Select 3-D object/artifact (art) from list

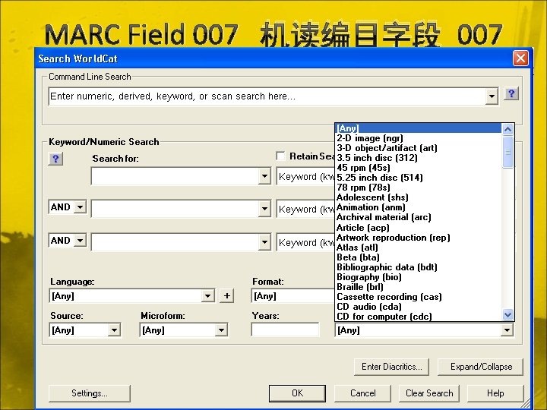pyautogui.click(x=419, y=148)
